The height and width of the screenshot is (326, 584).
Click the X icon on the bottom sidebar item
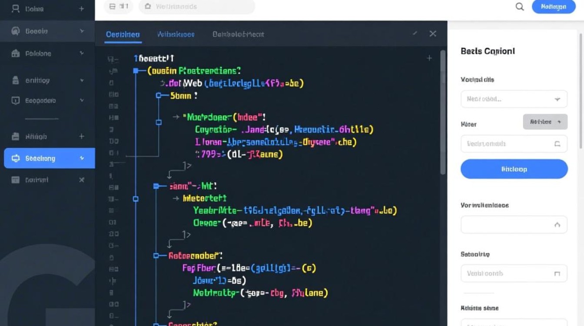(81, 180)
